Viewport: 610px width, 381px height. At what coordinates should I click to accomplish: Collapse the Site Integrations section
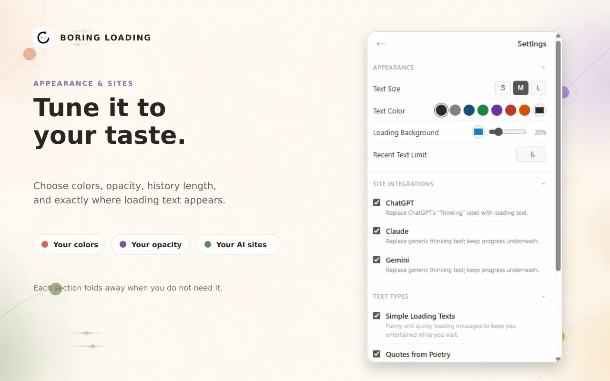click(544, 184)
